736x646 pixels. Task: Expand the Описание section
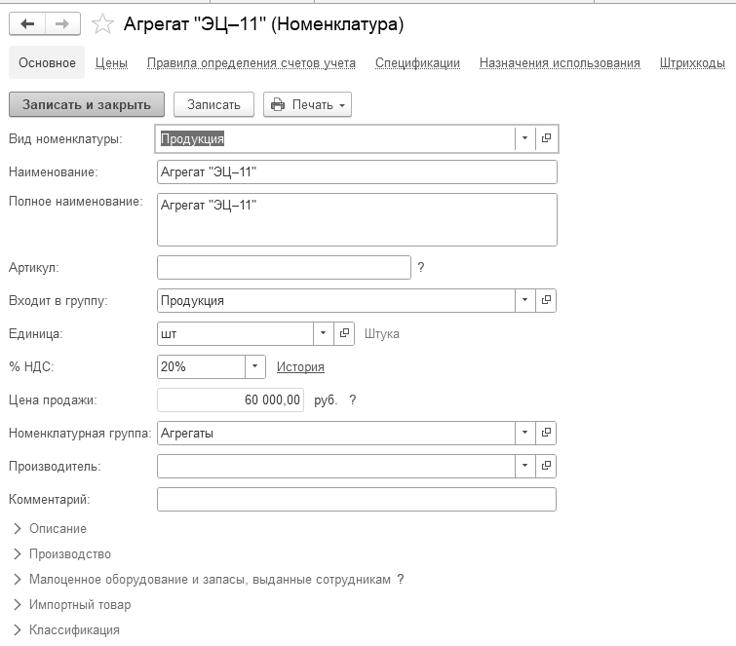pyautogui.click(x=51, y=529)
